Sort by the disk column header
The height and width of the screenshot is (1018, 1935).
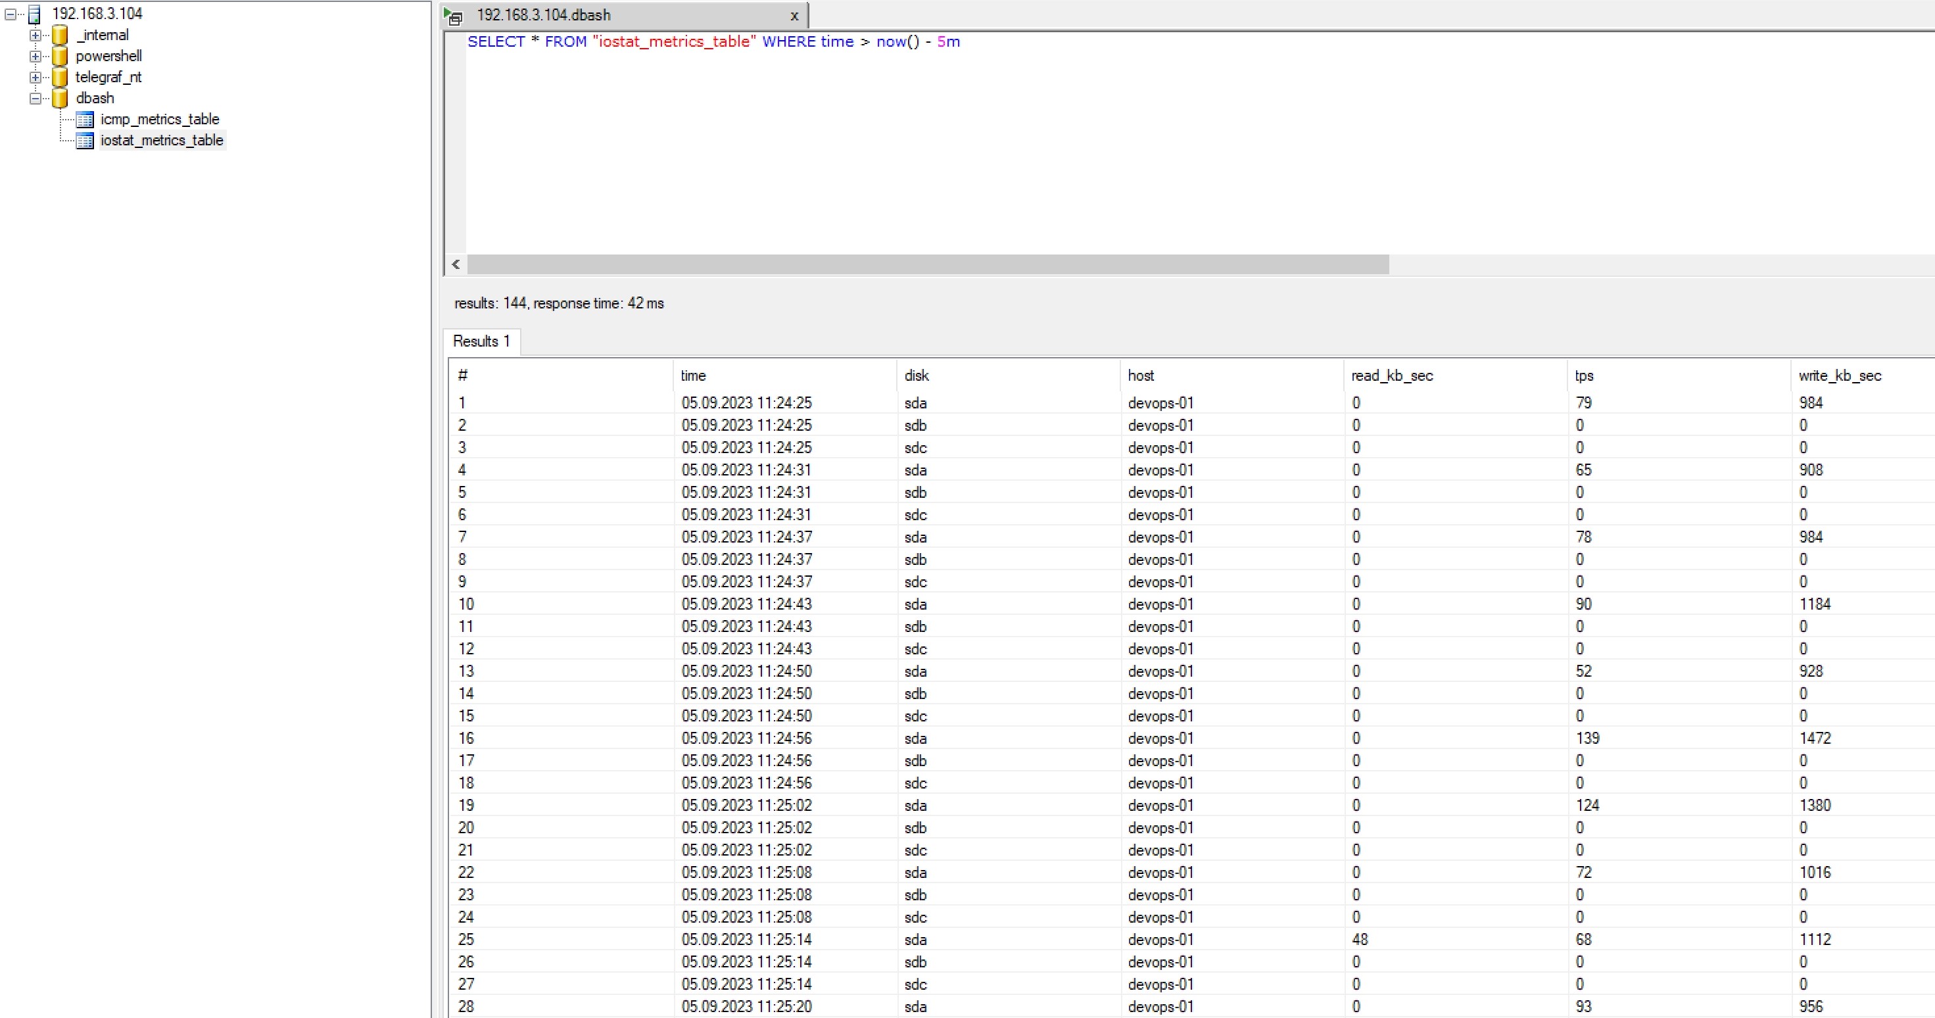pyautogui.click(x=1007, y=375)
